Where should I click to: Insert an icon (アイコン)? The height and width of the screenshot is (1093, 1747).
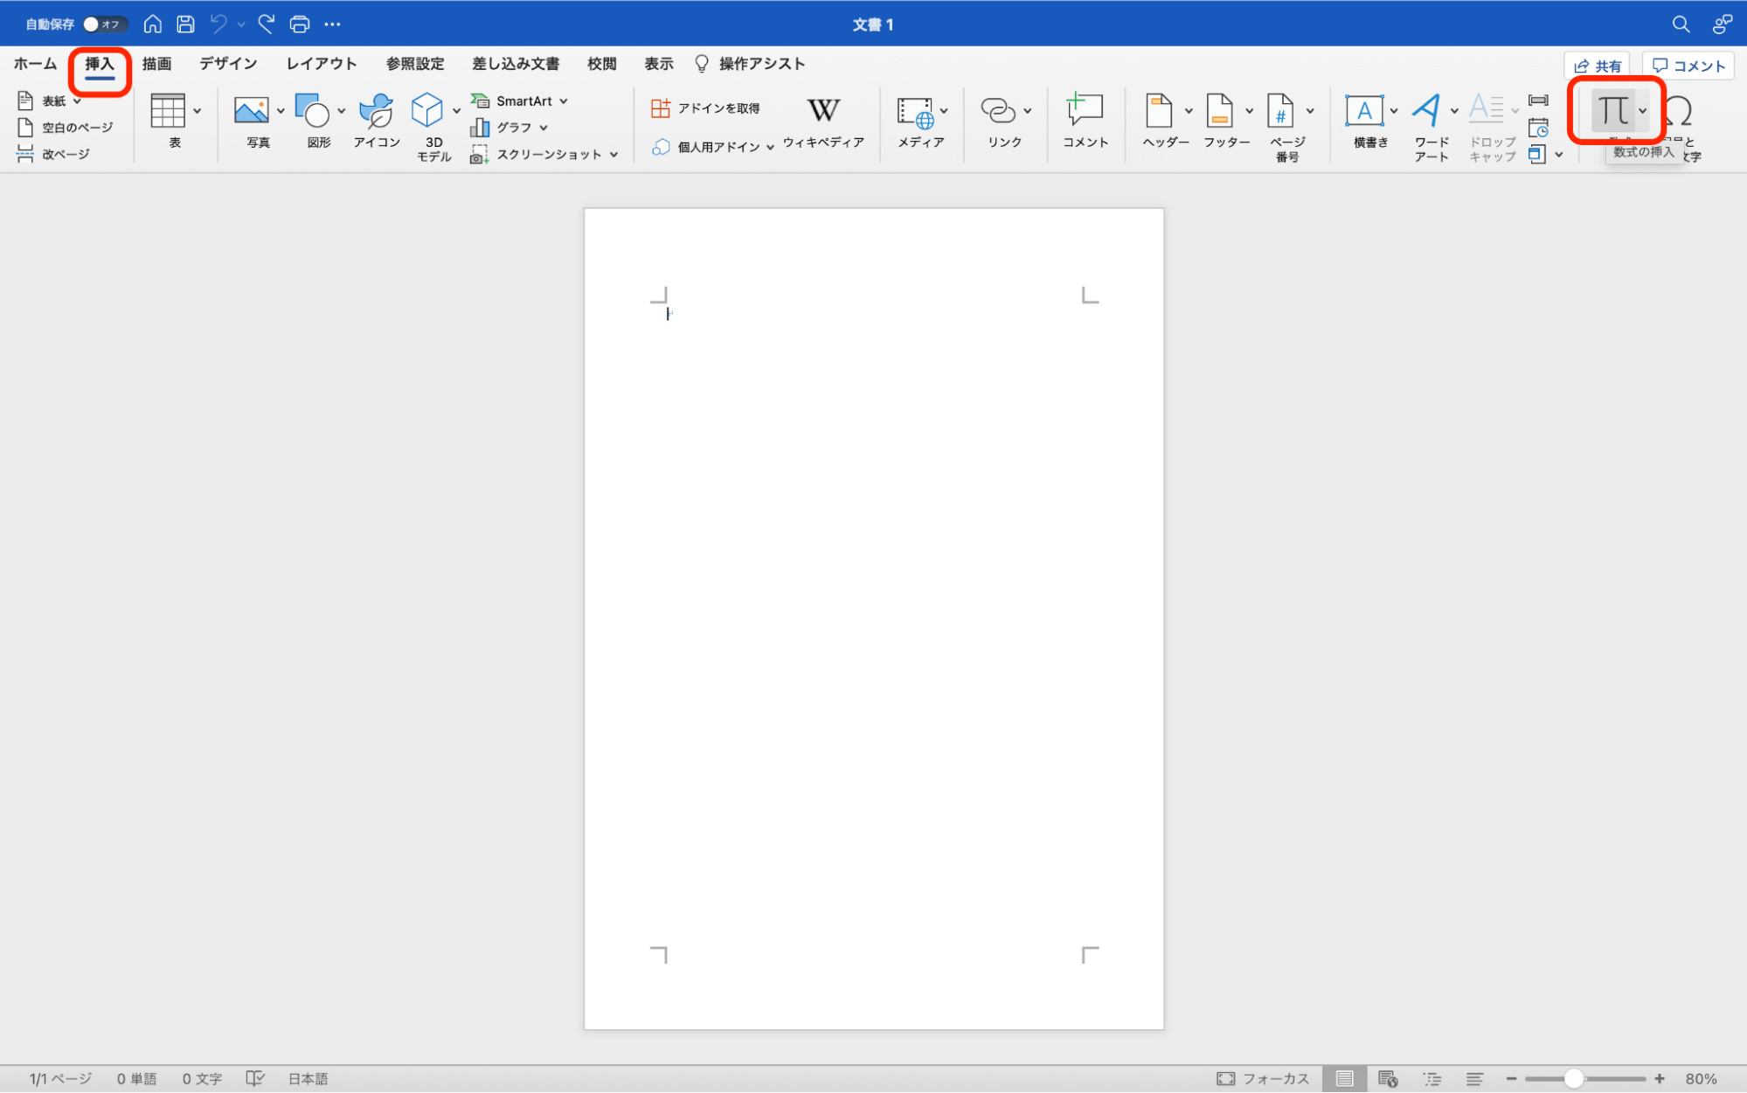377,120
